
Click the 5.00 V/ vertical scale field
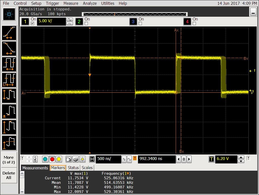point(51,22)
